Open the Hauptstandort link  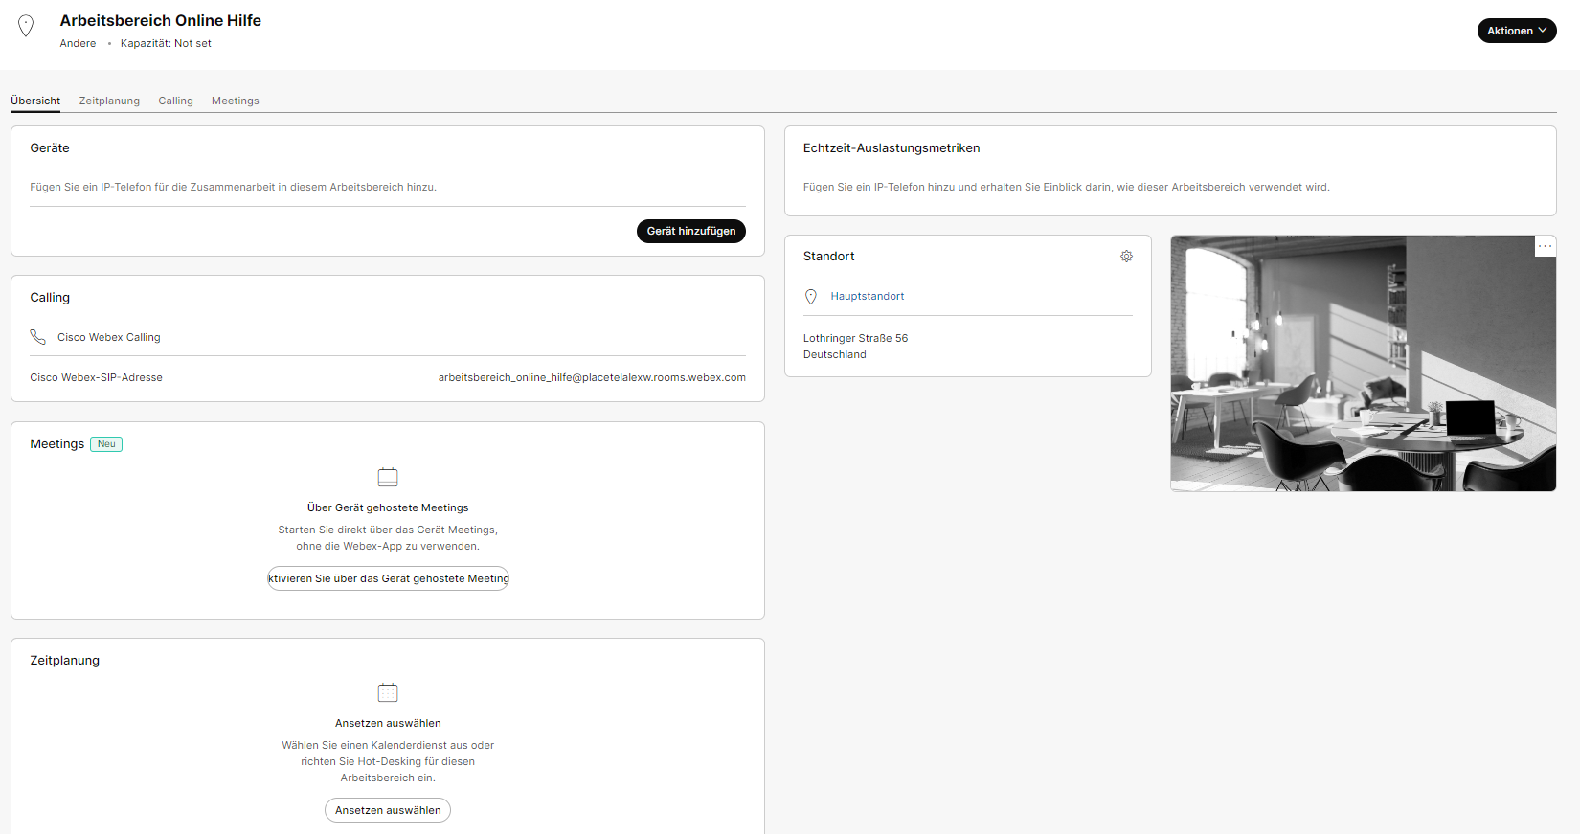868,297
